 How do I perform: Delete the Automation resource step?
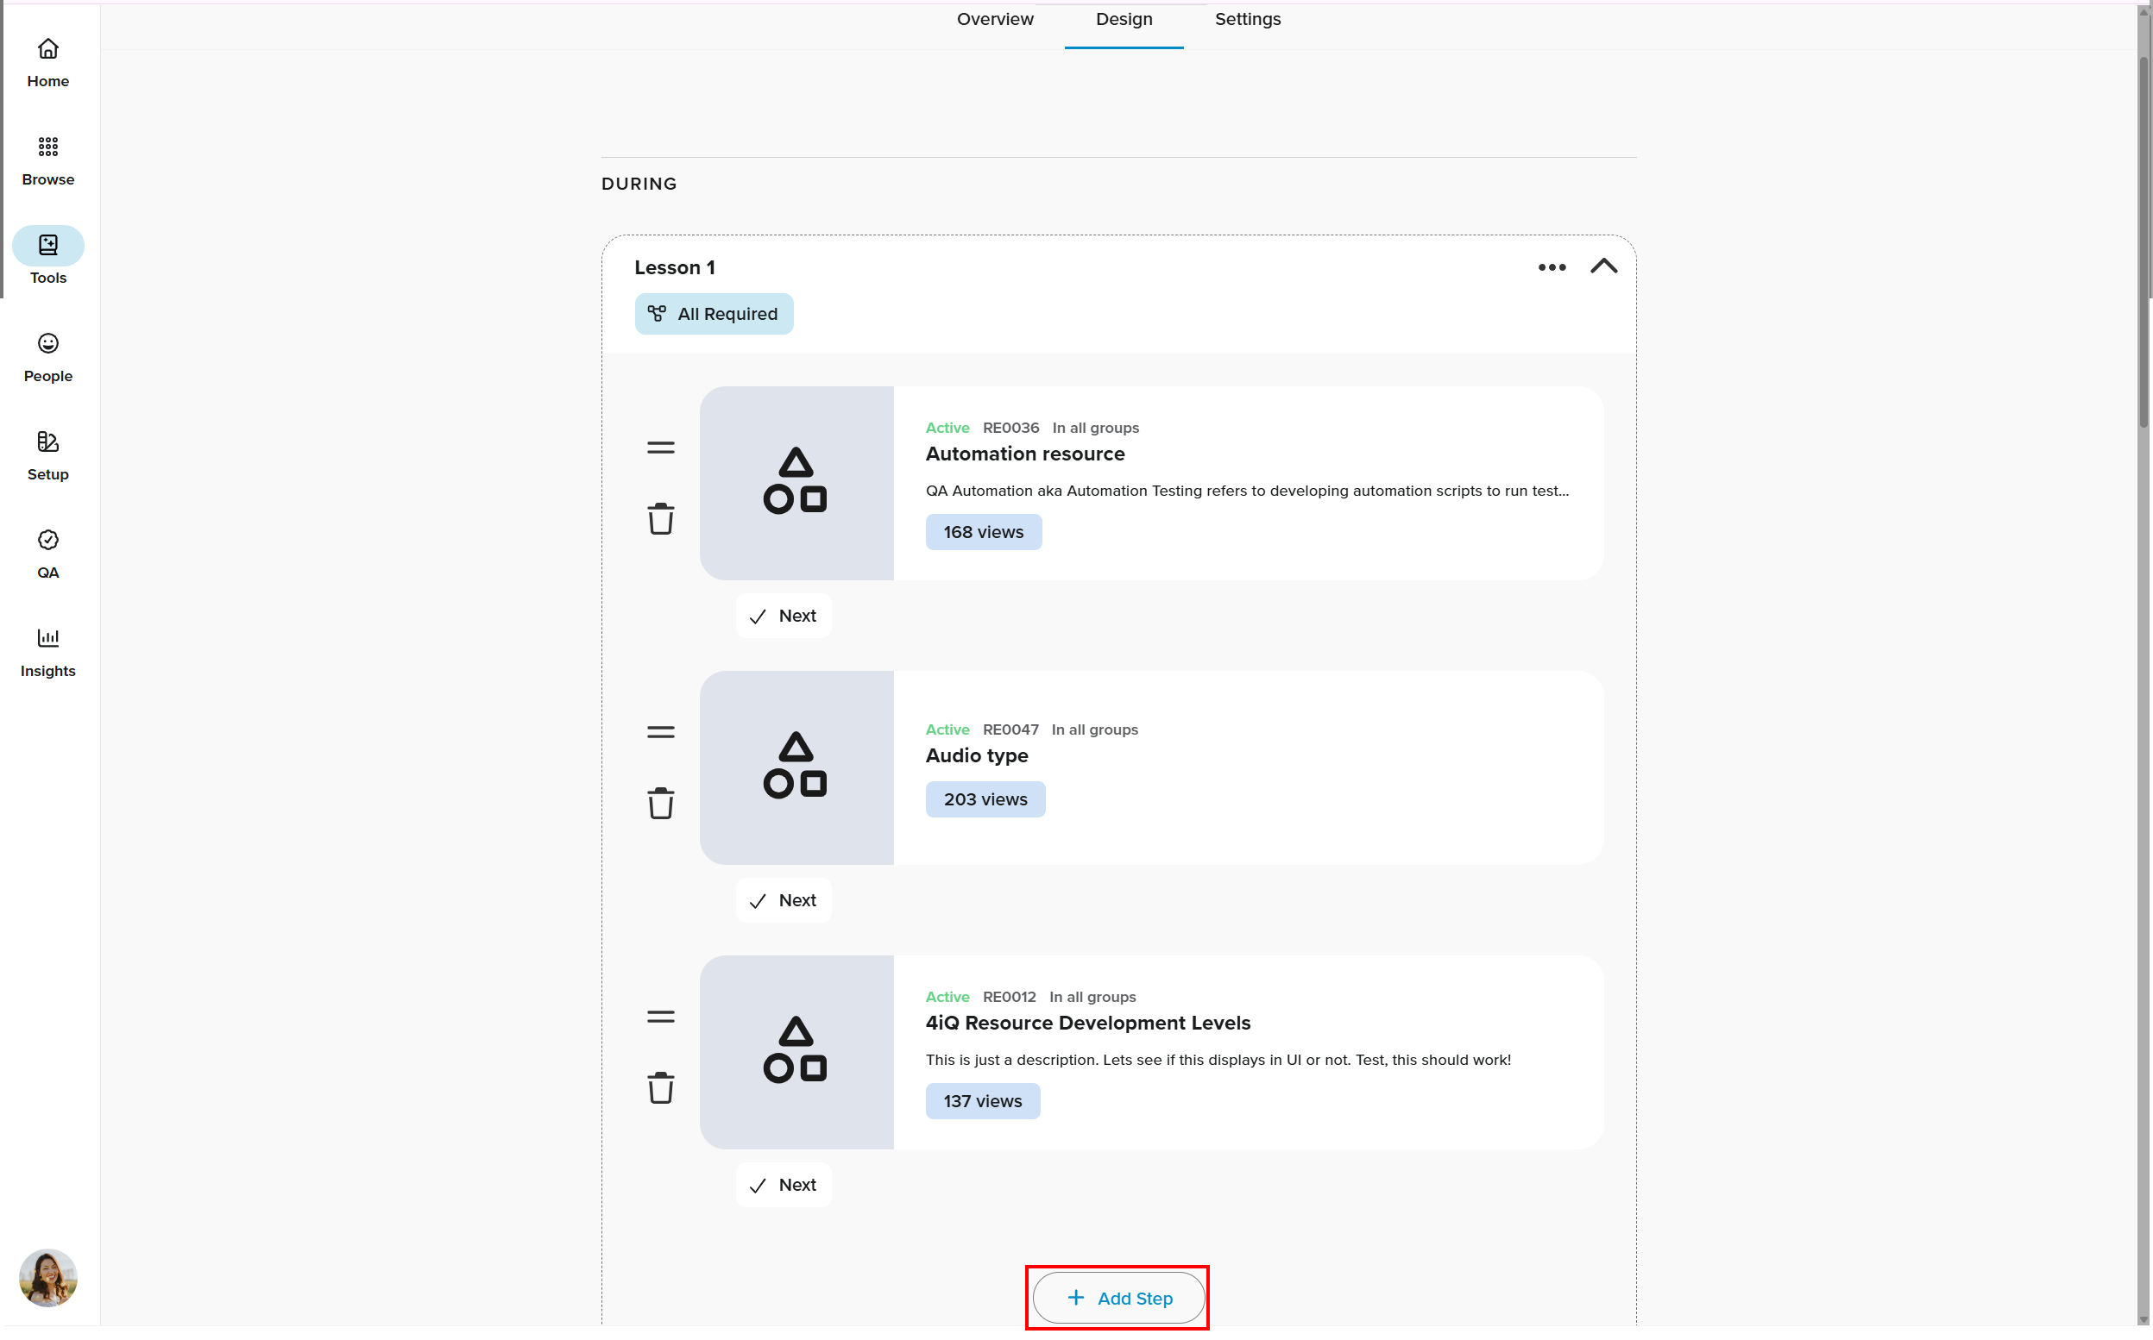pyautogui.click(x=661, y=519)
